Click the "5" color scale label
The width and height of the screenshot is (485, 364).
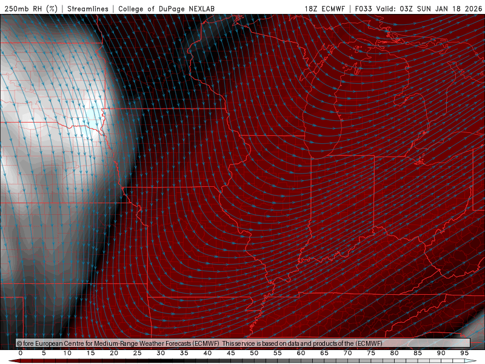[x=44, y=353]
